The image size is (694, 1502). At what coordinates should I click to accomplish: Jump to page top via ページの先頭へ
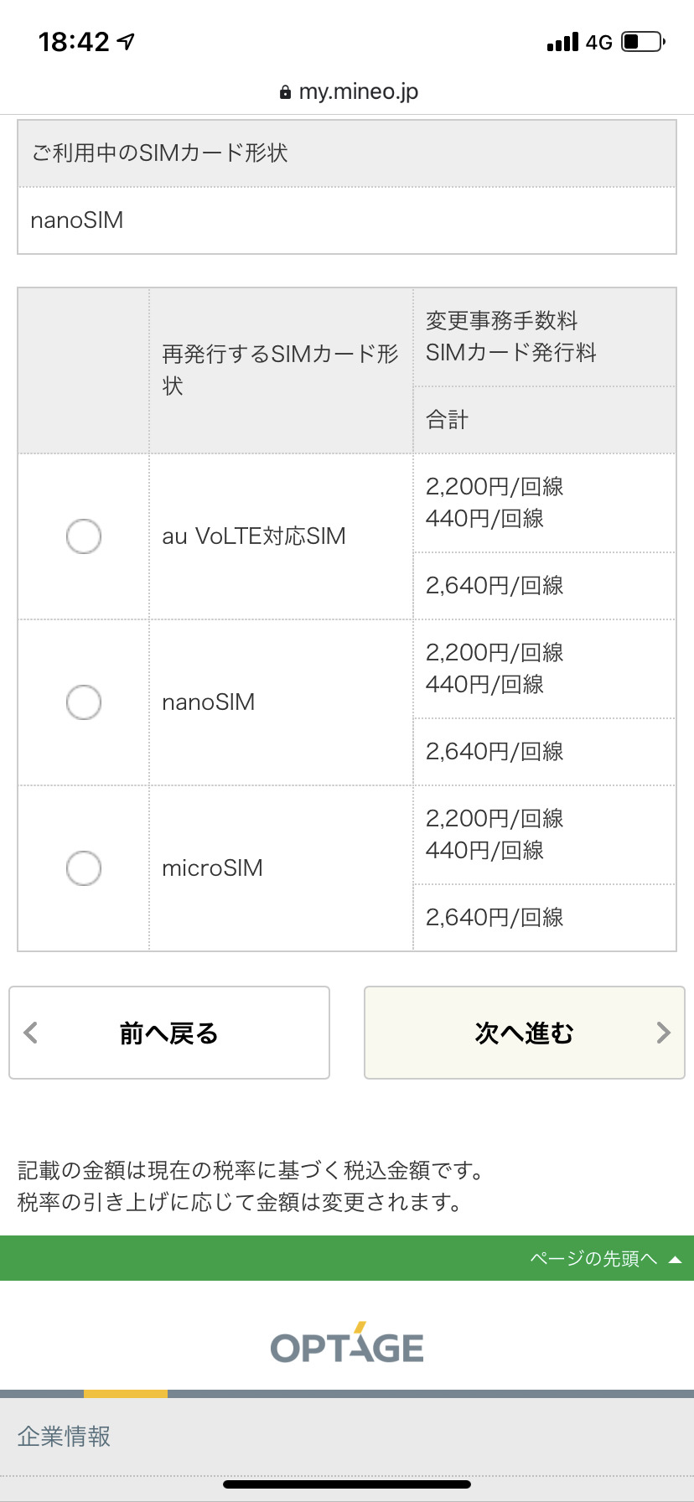pyautogui.click(x=593, y=1258)
